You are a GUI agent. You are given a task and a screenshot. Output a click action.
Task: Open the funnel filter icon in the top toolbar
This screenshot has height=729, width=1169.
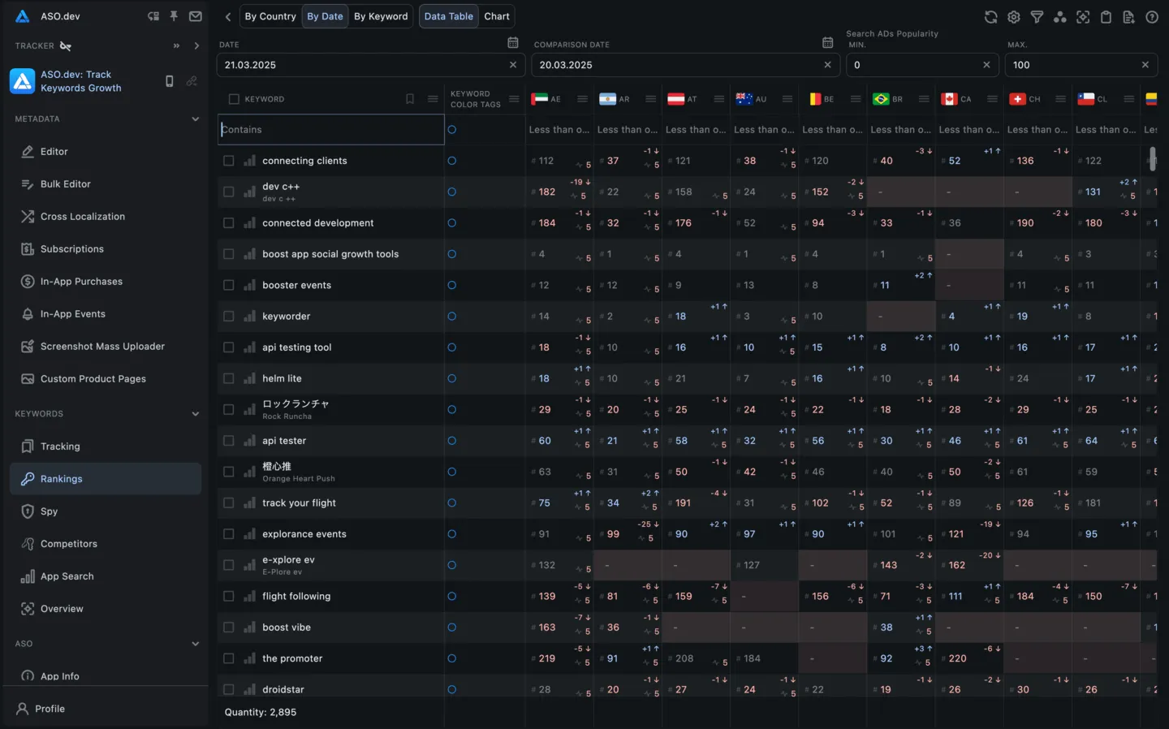1037,17
